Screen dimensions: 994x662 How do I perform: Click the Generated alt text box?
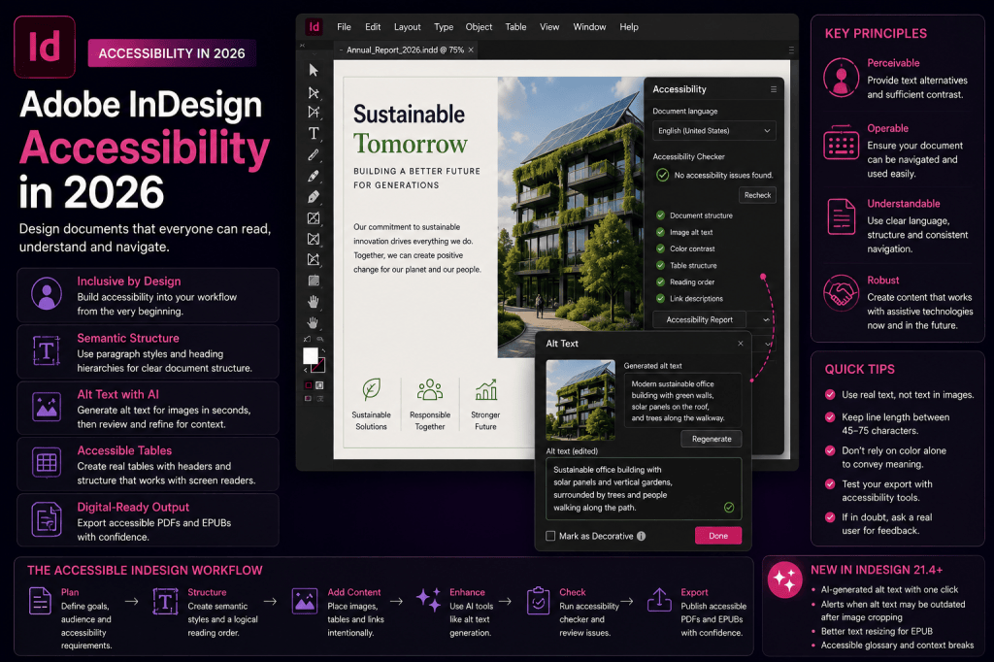point(682,400)
